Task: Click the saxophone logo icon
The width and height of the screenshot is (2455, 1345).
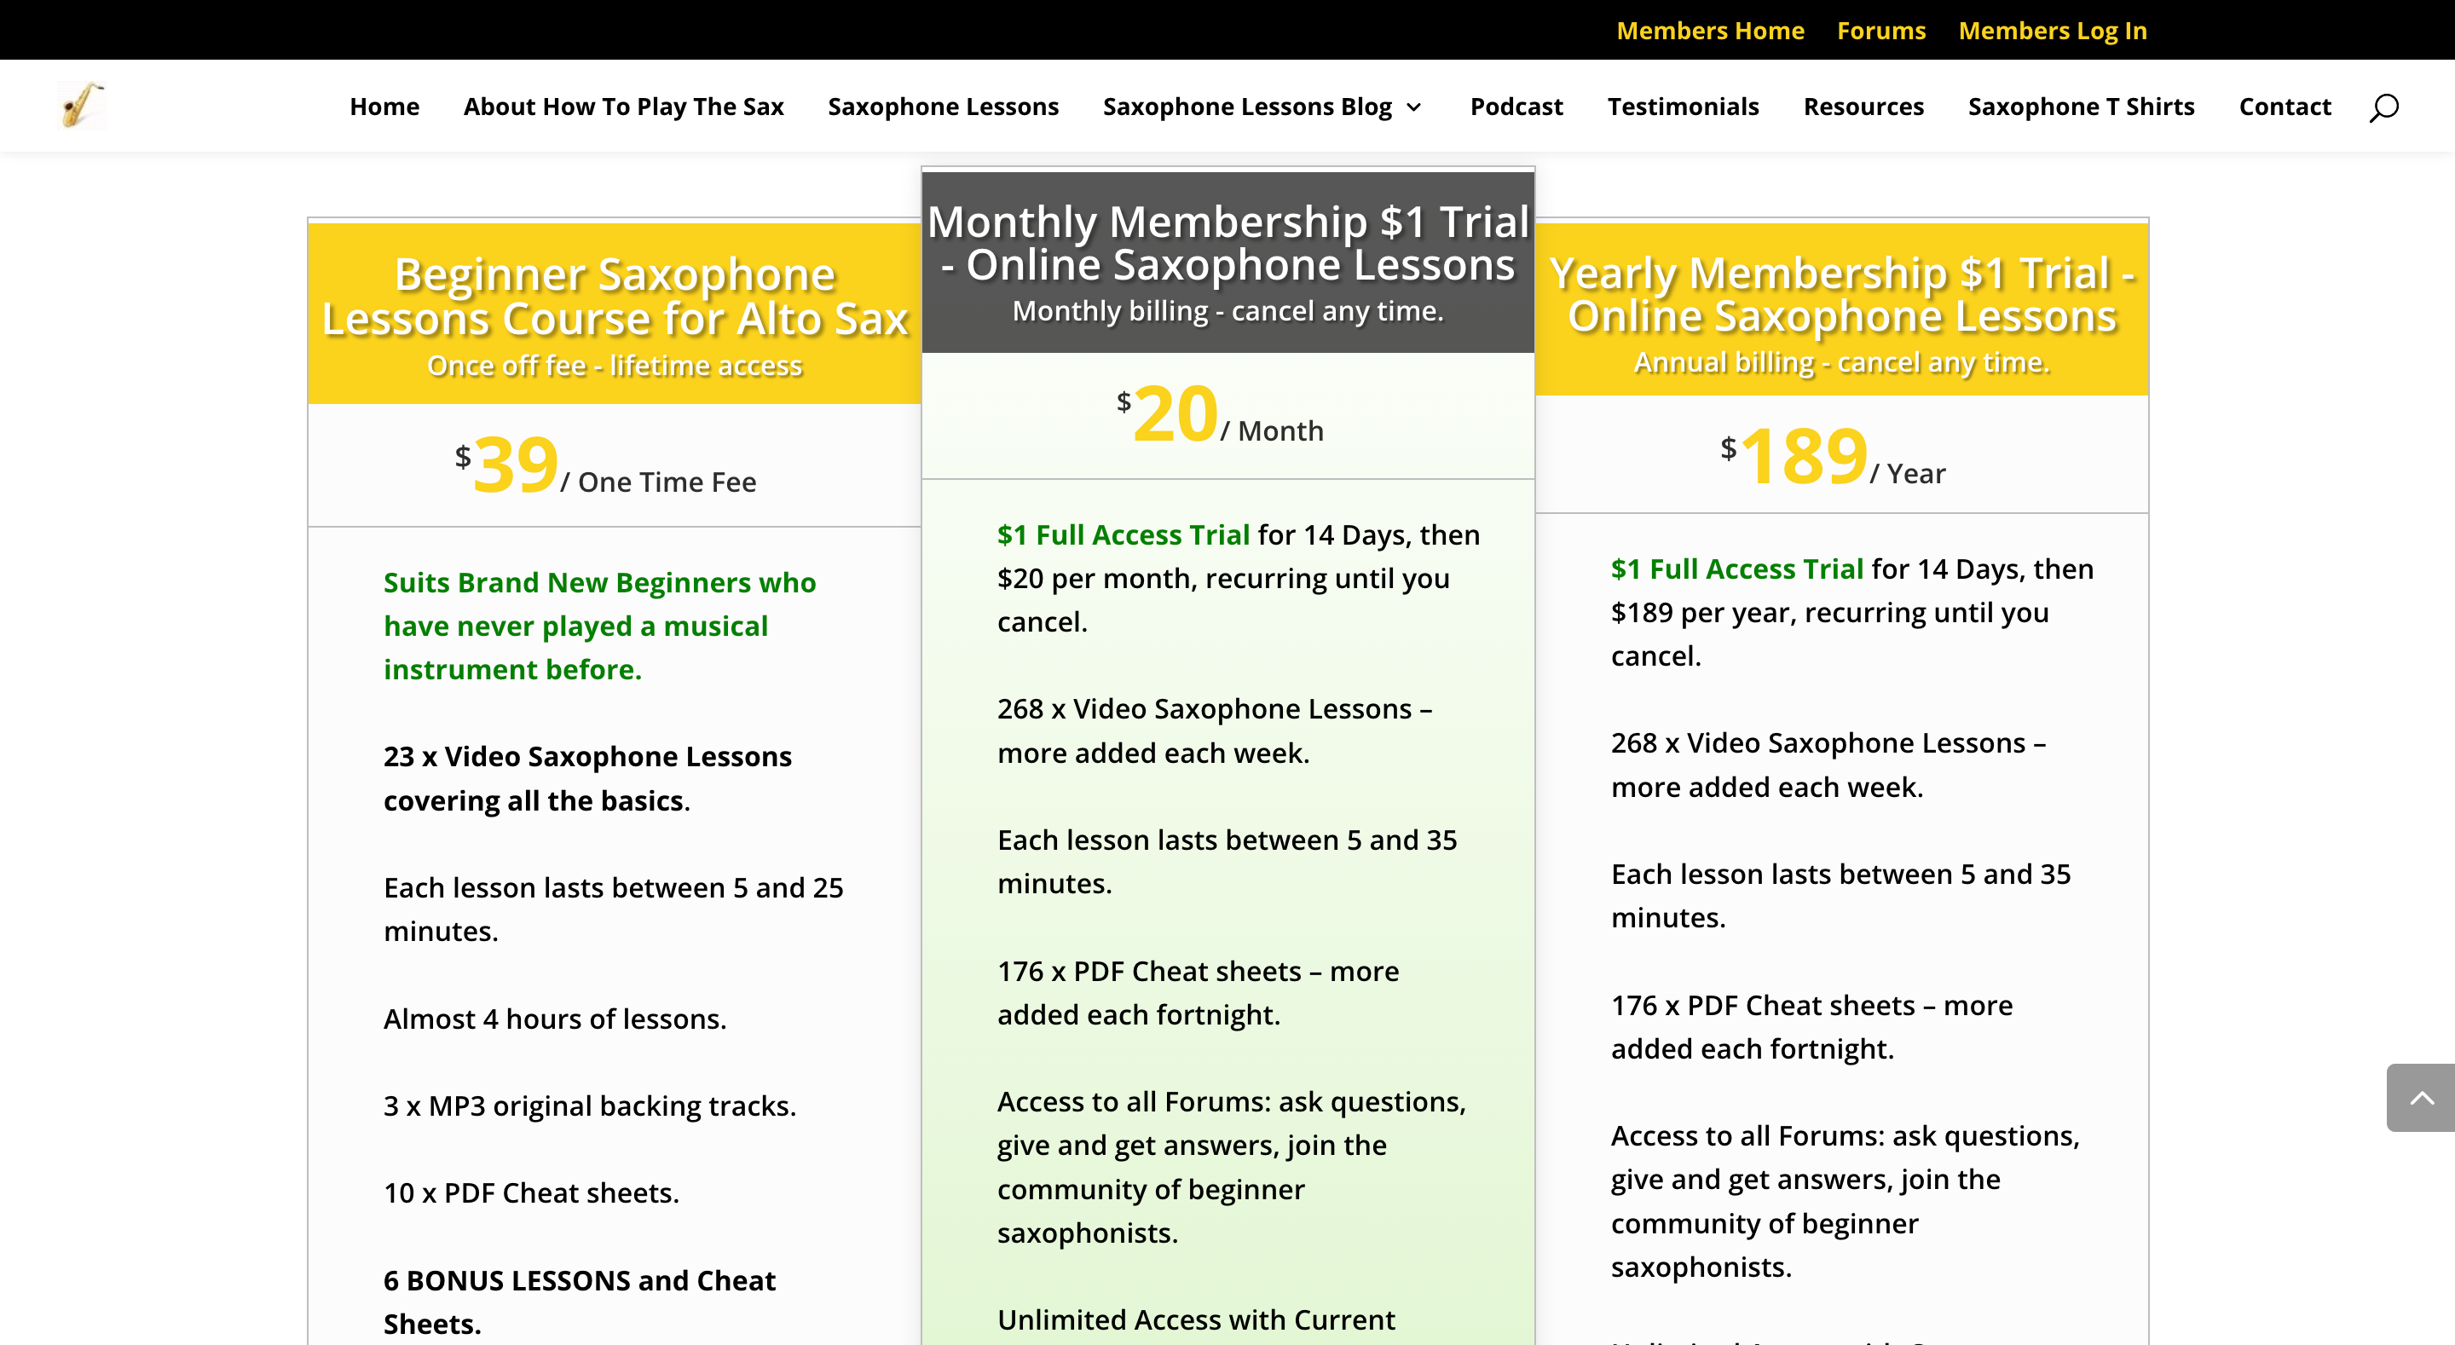Action: click(79, 104)
